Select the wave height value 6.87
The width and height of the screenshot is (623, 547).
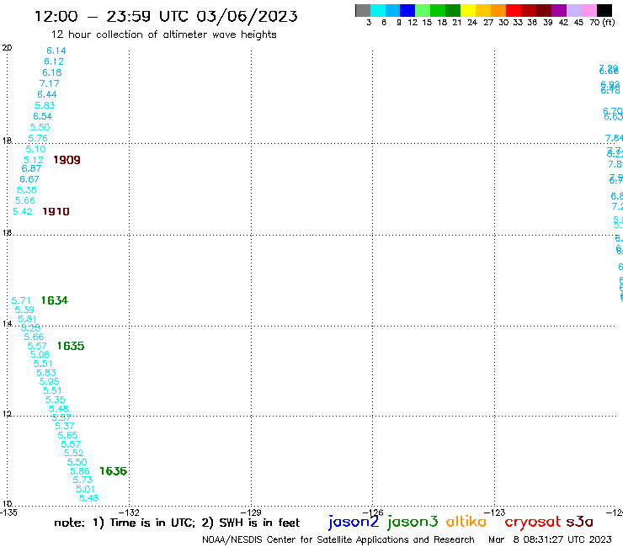[31, 168]
